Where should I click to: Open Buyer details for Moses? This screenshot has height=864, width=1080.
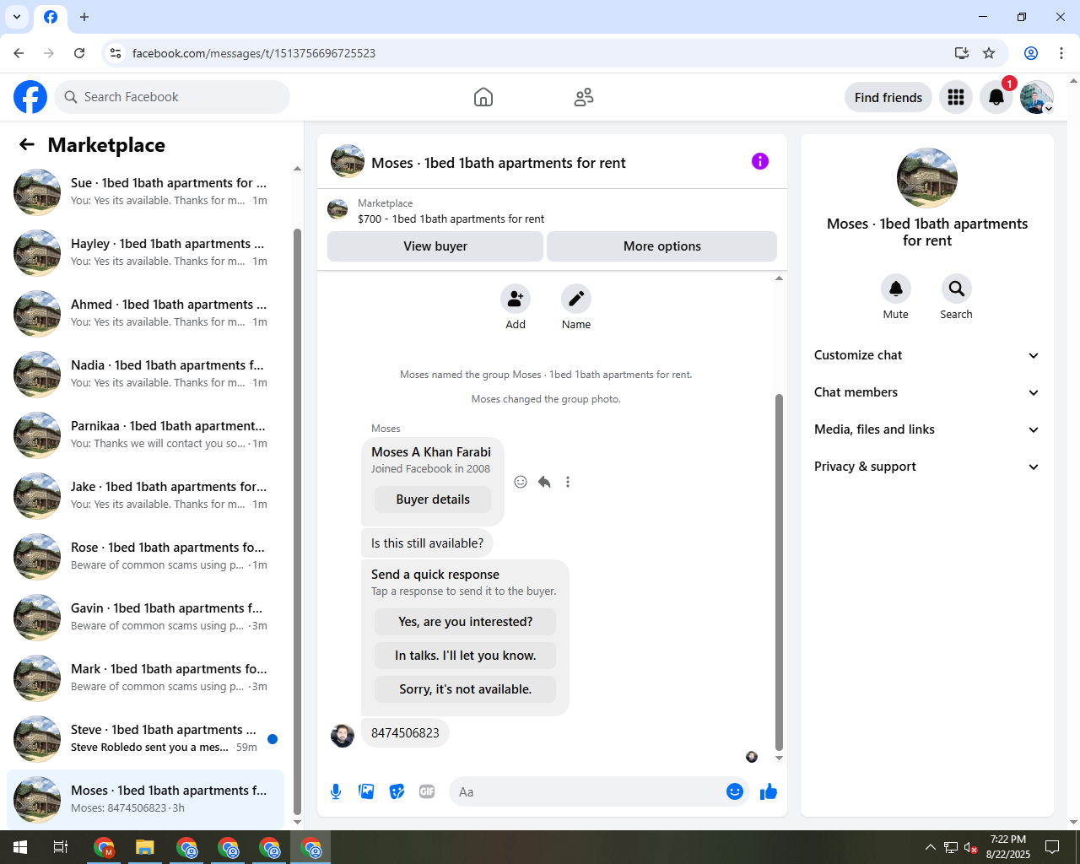433,499
